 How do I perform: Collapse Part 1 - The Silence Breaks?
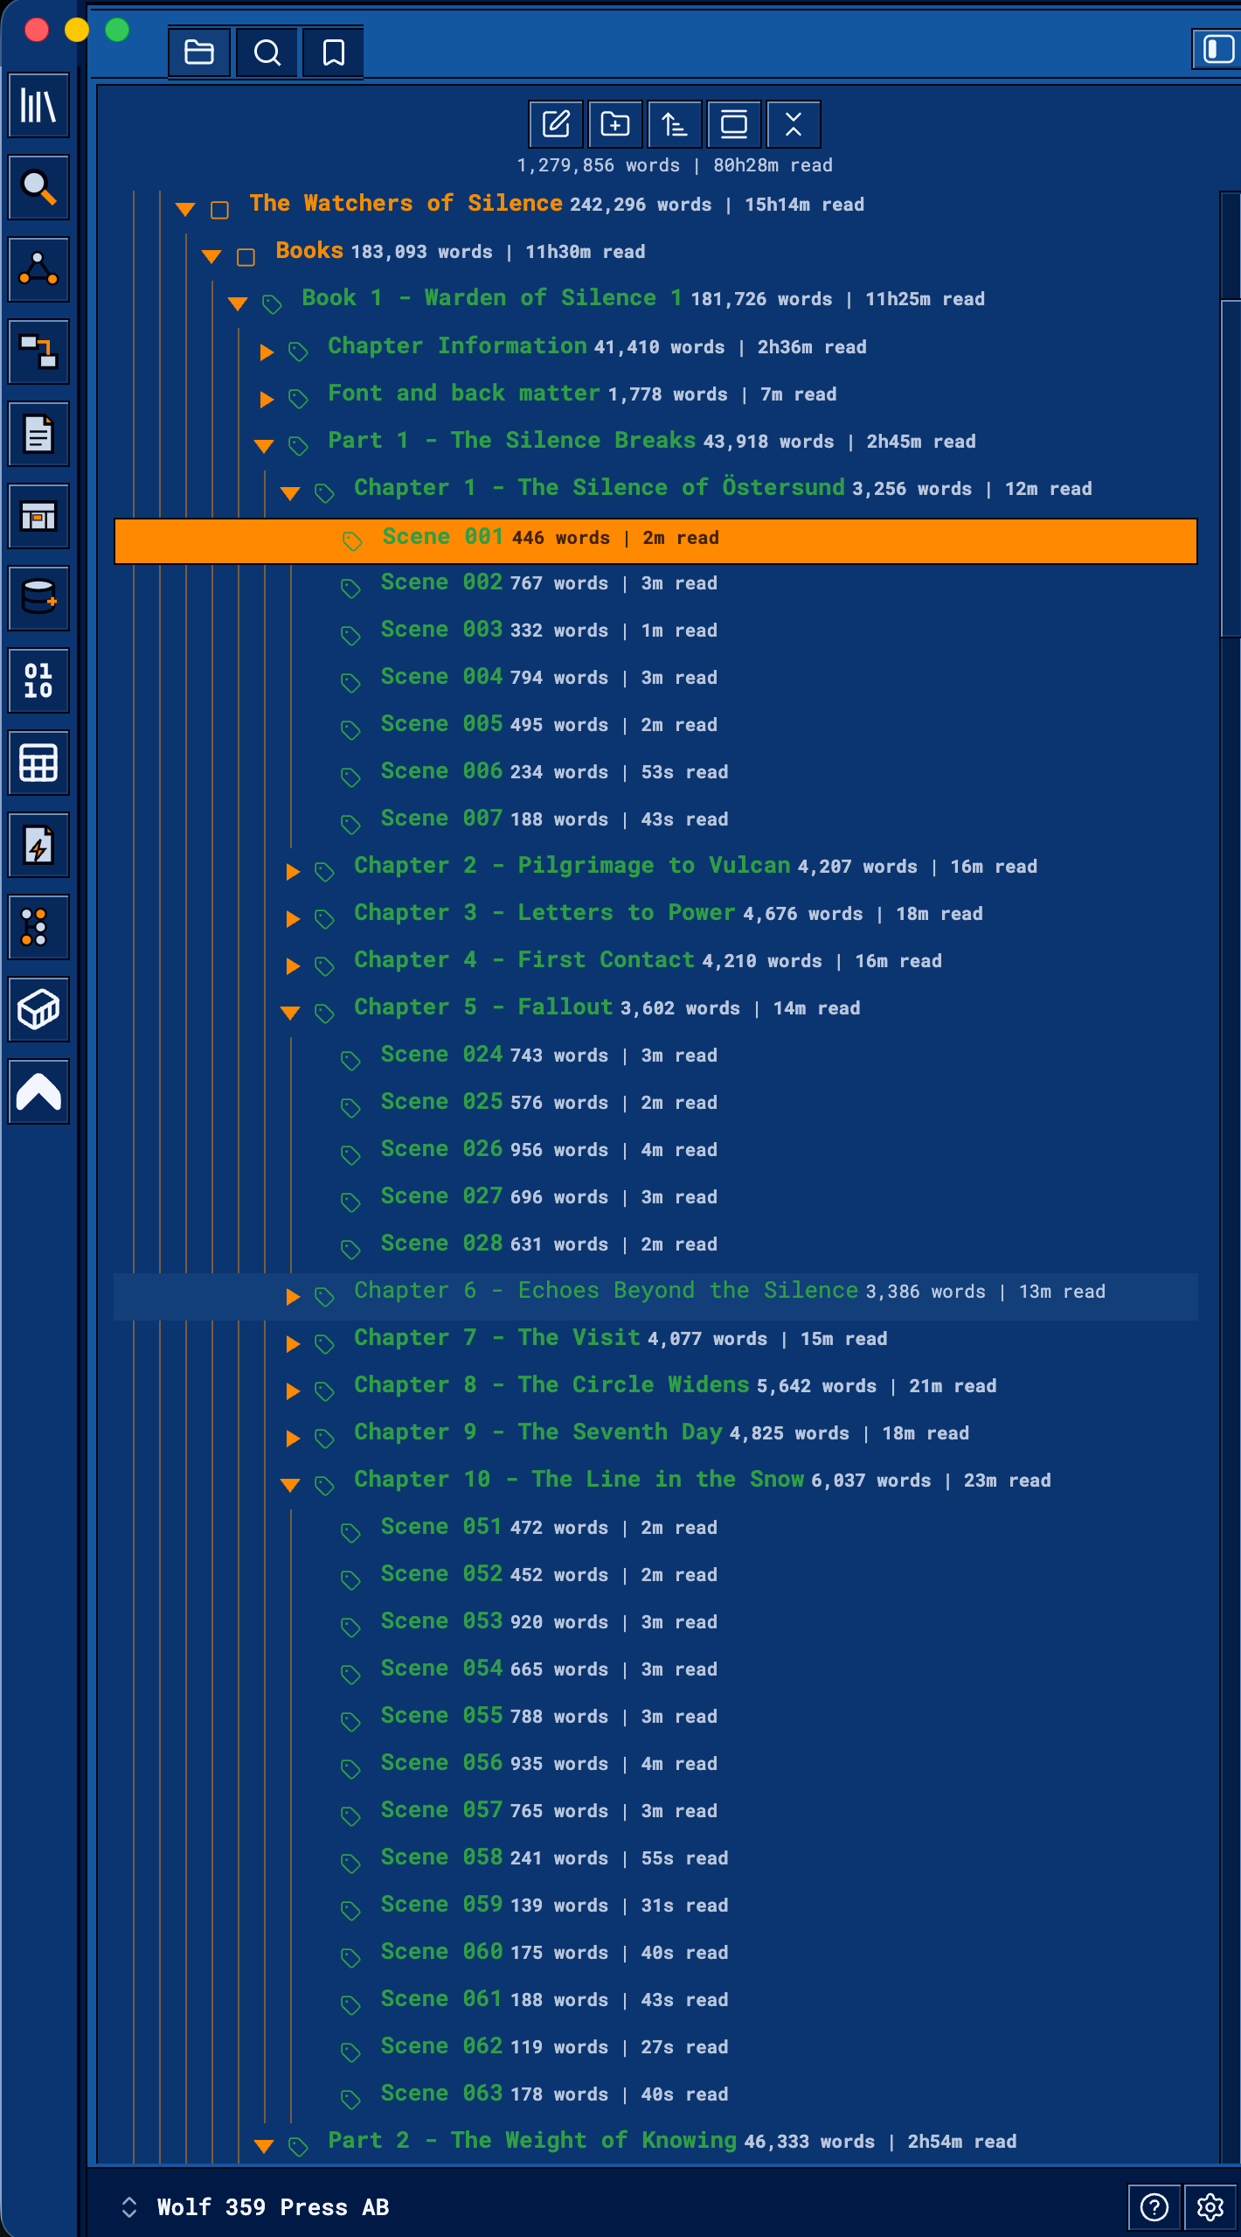tap(264, 445)
